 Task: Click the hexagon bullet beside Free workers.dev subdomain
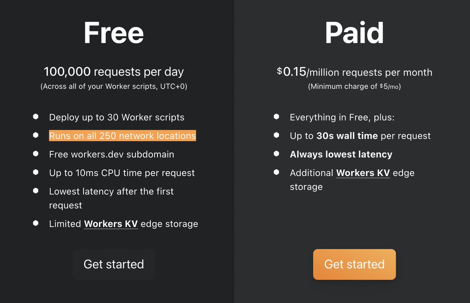pos(36,154)
